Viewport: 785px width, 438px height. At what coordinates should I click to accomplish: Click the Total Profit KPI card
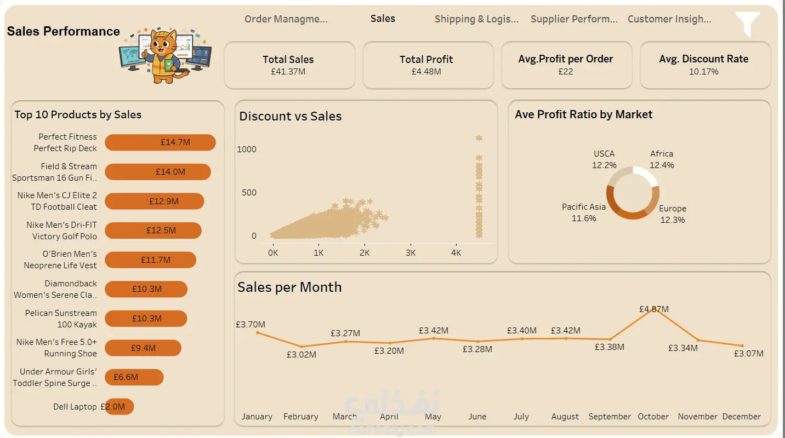click(x=427, y=65)
